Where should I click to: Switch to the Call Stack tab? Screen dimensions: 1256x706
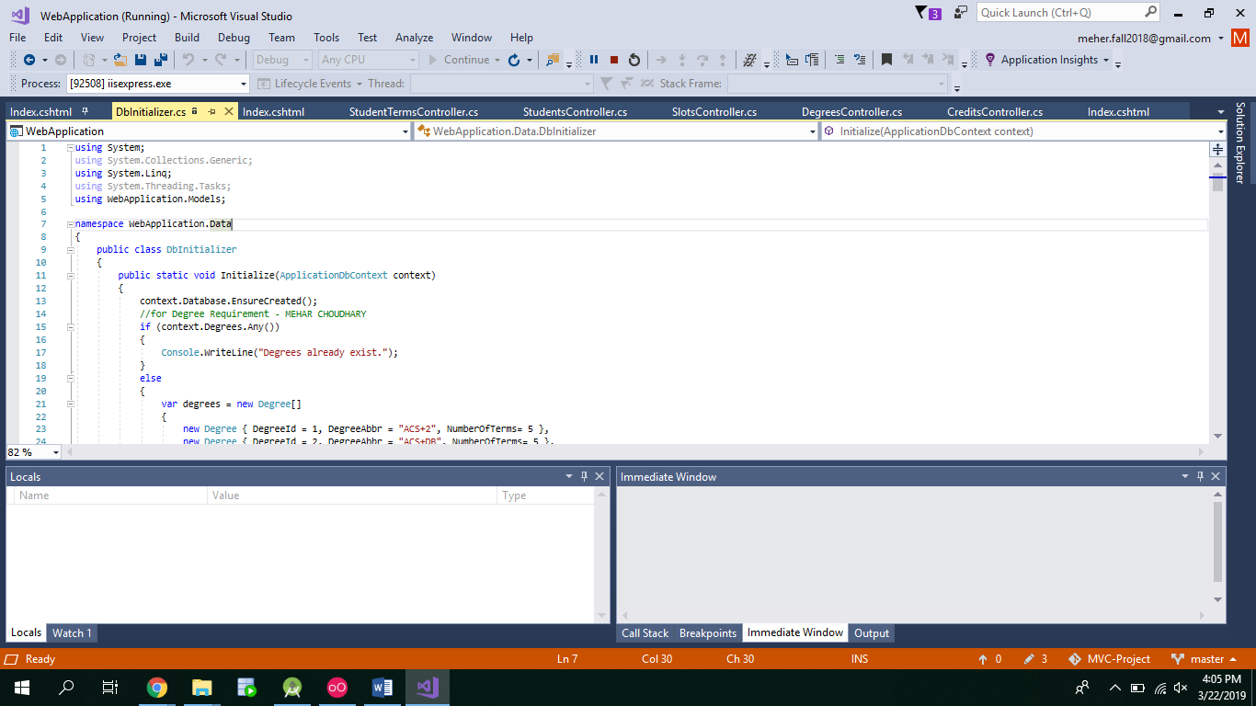click(645, 632)
